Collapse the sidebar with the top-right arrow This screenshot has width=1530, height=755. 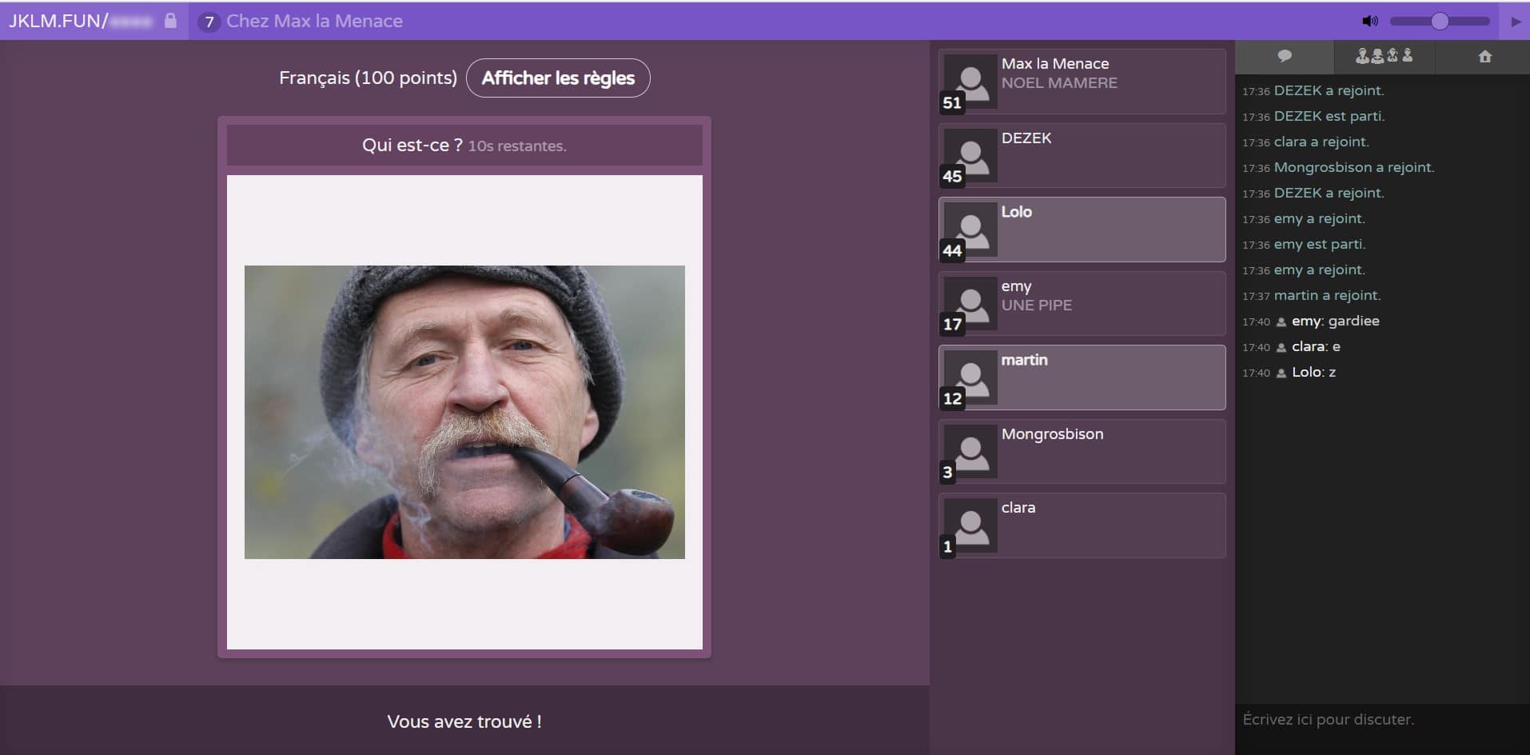pyautogui.click(x=1516, y=22)
